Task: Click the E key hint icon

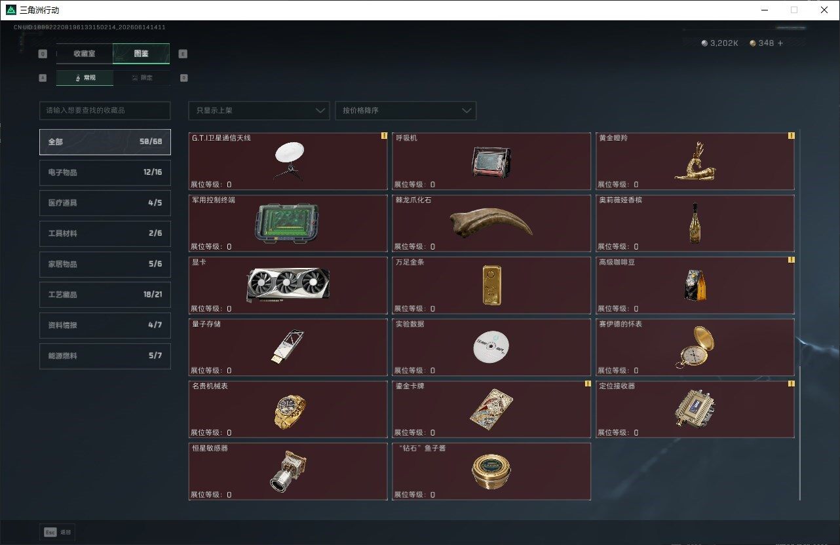Action: point(183,54)
